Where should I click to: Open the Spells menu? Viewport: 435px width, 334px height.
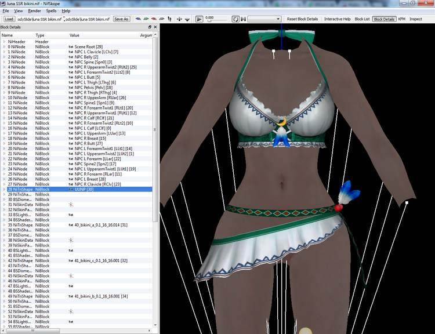click(x=51, y=11)
